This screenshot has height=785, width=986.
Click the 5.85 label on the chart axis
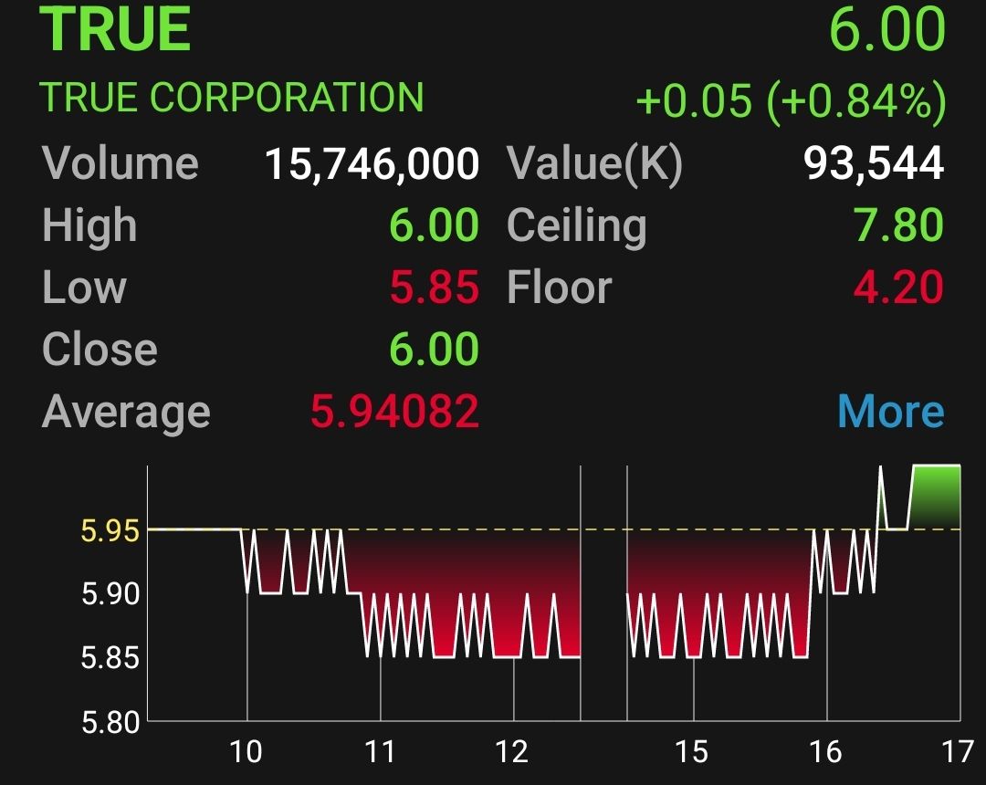[110, 658]
